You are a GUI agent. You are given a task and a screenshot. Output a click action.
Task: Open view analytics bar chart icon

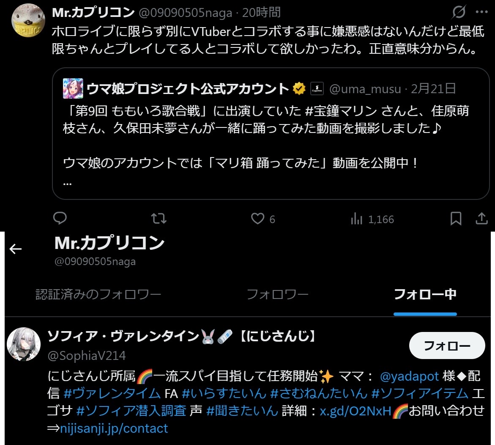(356, 218)
